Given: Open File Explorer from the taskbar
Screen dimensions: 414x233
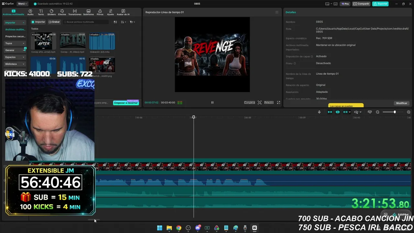Looking at the screenshot, I should point(169,228).
